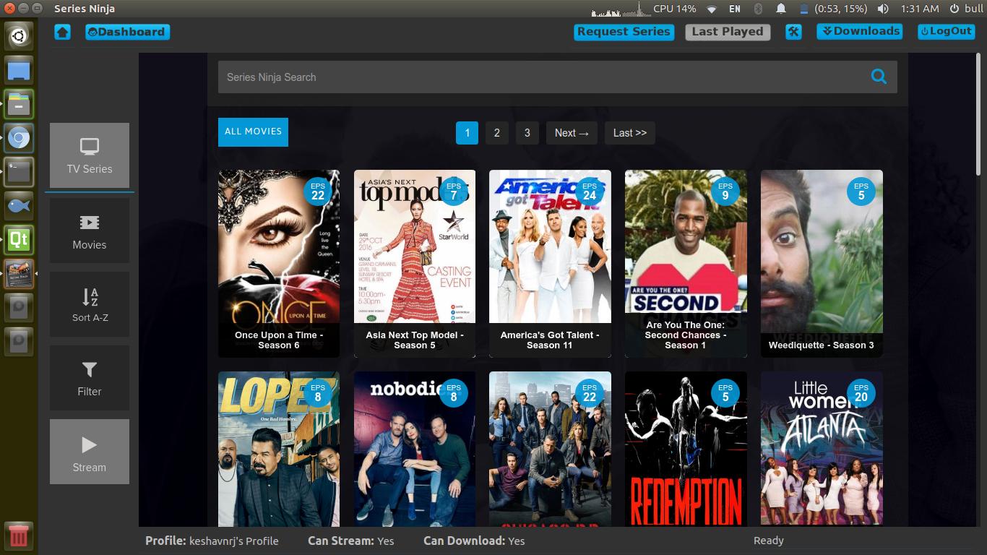Click the Last Played button
987x555 pixels.
[727, 32]
